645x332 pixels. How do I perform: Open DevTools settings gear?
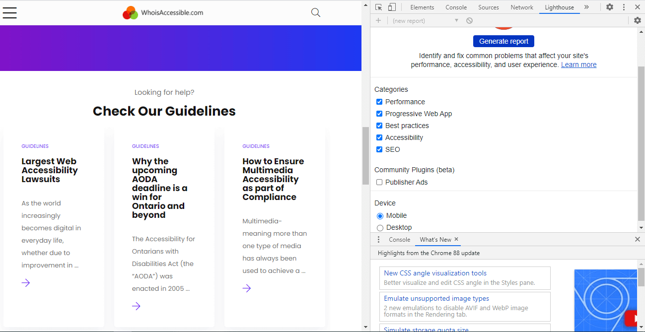[610, 7]
